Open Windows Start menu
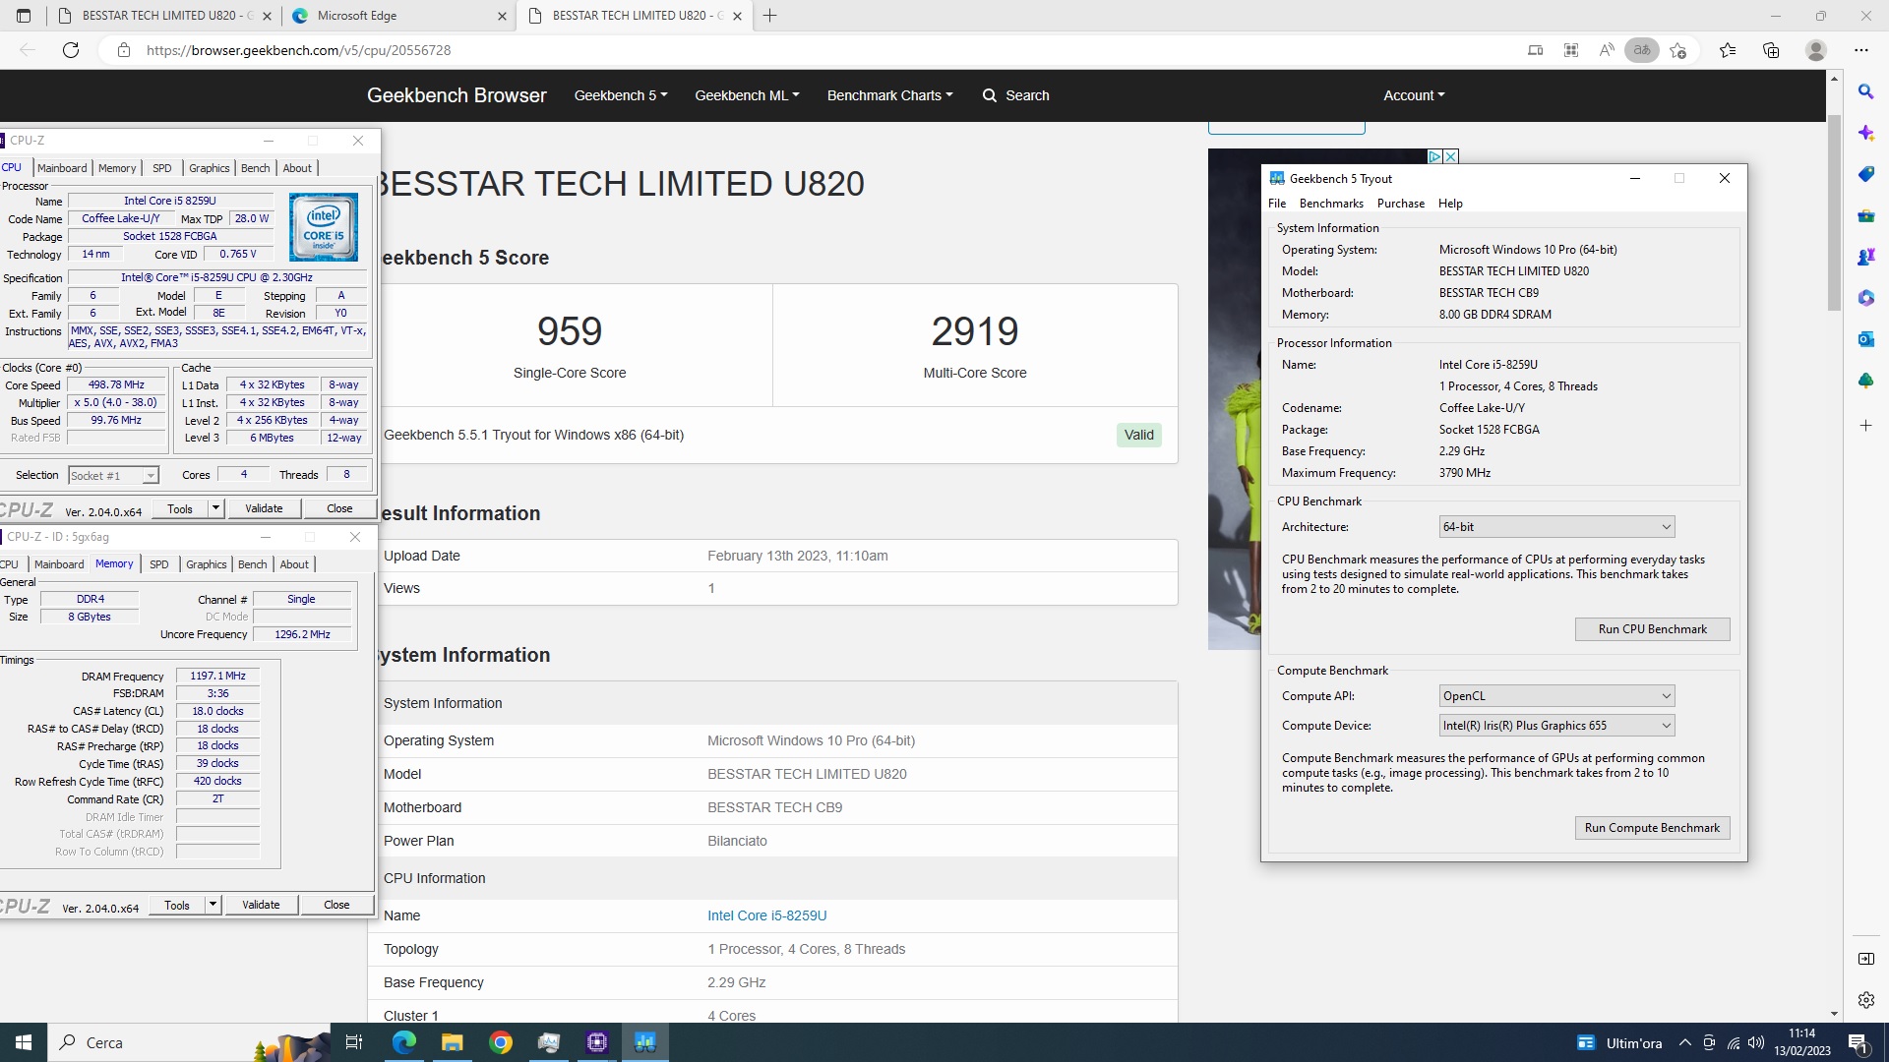 24,1042
